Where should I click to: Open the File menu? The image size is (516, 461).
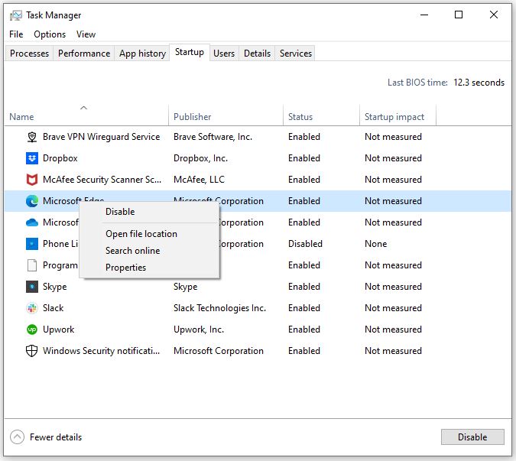point(16,34)
